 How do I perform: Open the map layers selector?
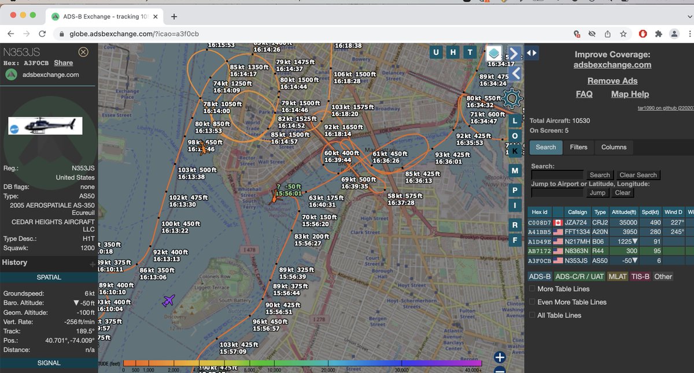click(494, 54)
